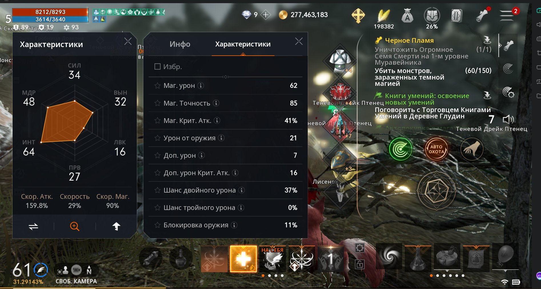Click the upward arrow icon in stats panel
Viewport: 541px width, 289px height.
tap(116, 226)
